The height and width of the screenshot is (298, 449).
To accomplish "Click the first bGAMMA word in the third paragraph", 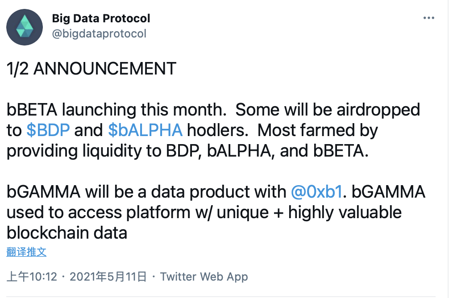I will pyautogui.click(x=43, y=192).
